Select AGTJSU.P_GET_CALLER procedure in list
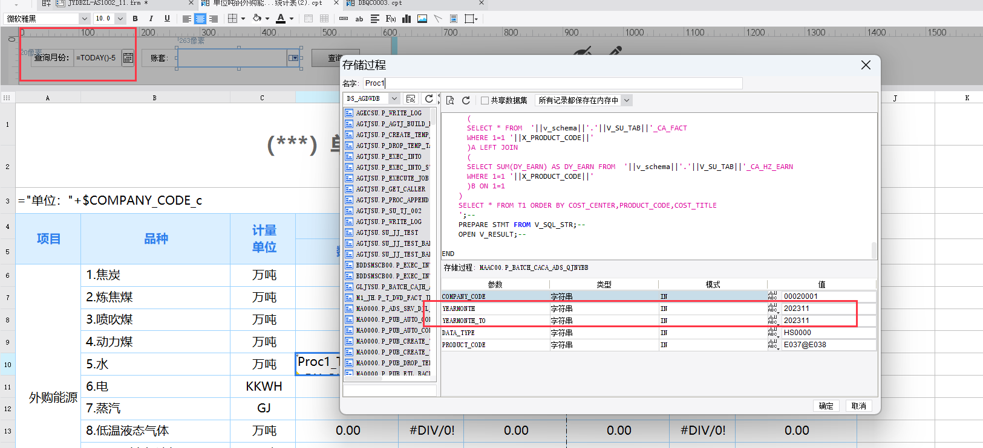 pos(388,189)
